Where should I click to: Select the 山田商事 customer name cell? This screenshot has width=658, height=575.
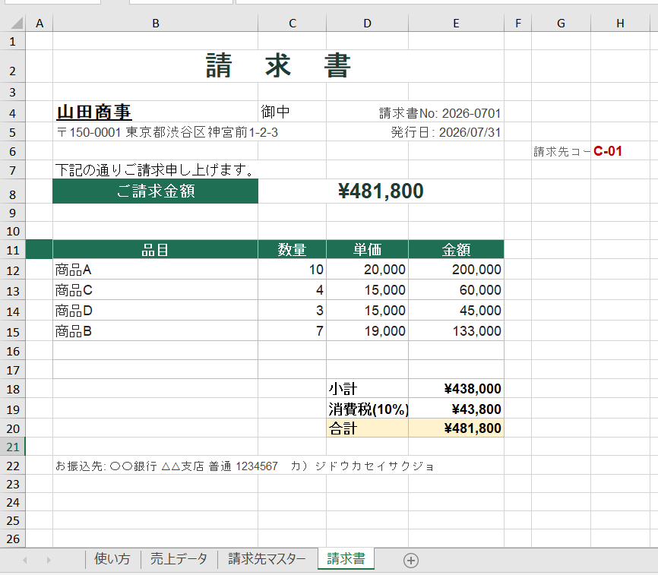point(155,112)
